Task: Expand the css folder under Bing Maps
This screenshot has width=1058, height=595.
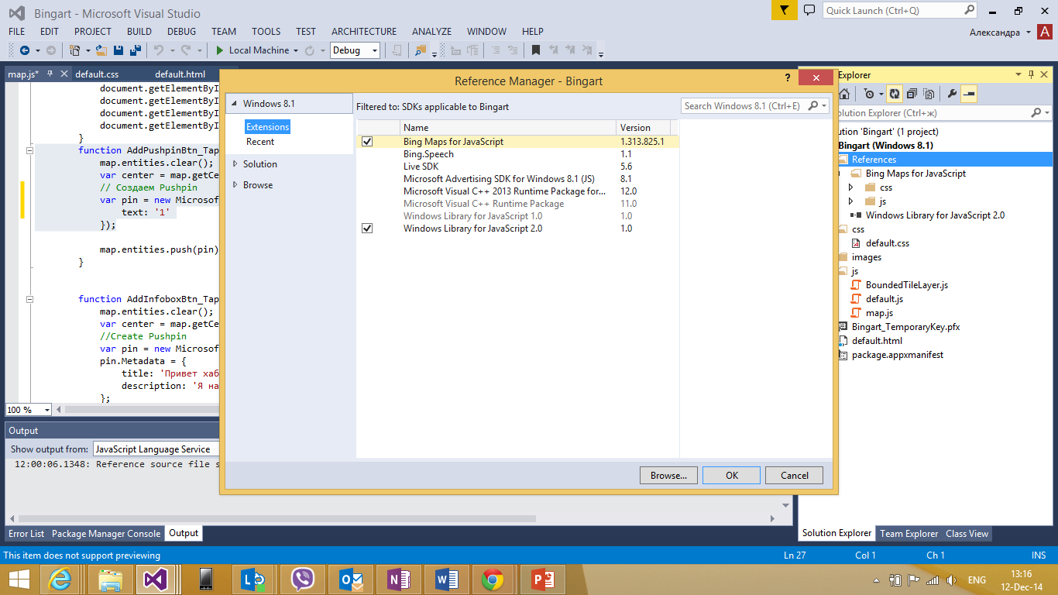Action: (x=850, y=187)
